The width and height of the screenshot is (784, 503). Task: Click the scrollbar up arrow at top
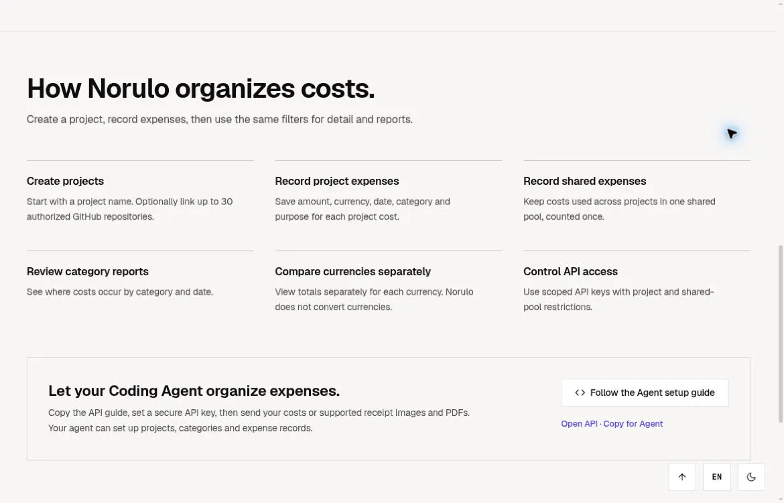781,3
